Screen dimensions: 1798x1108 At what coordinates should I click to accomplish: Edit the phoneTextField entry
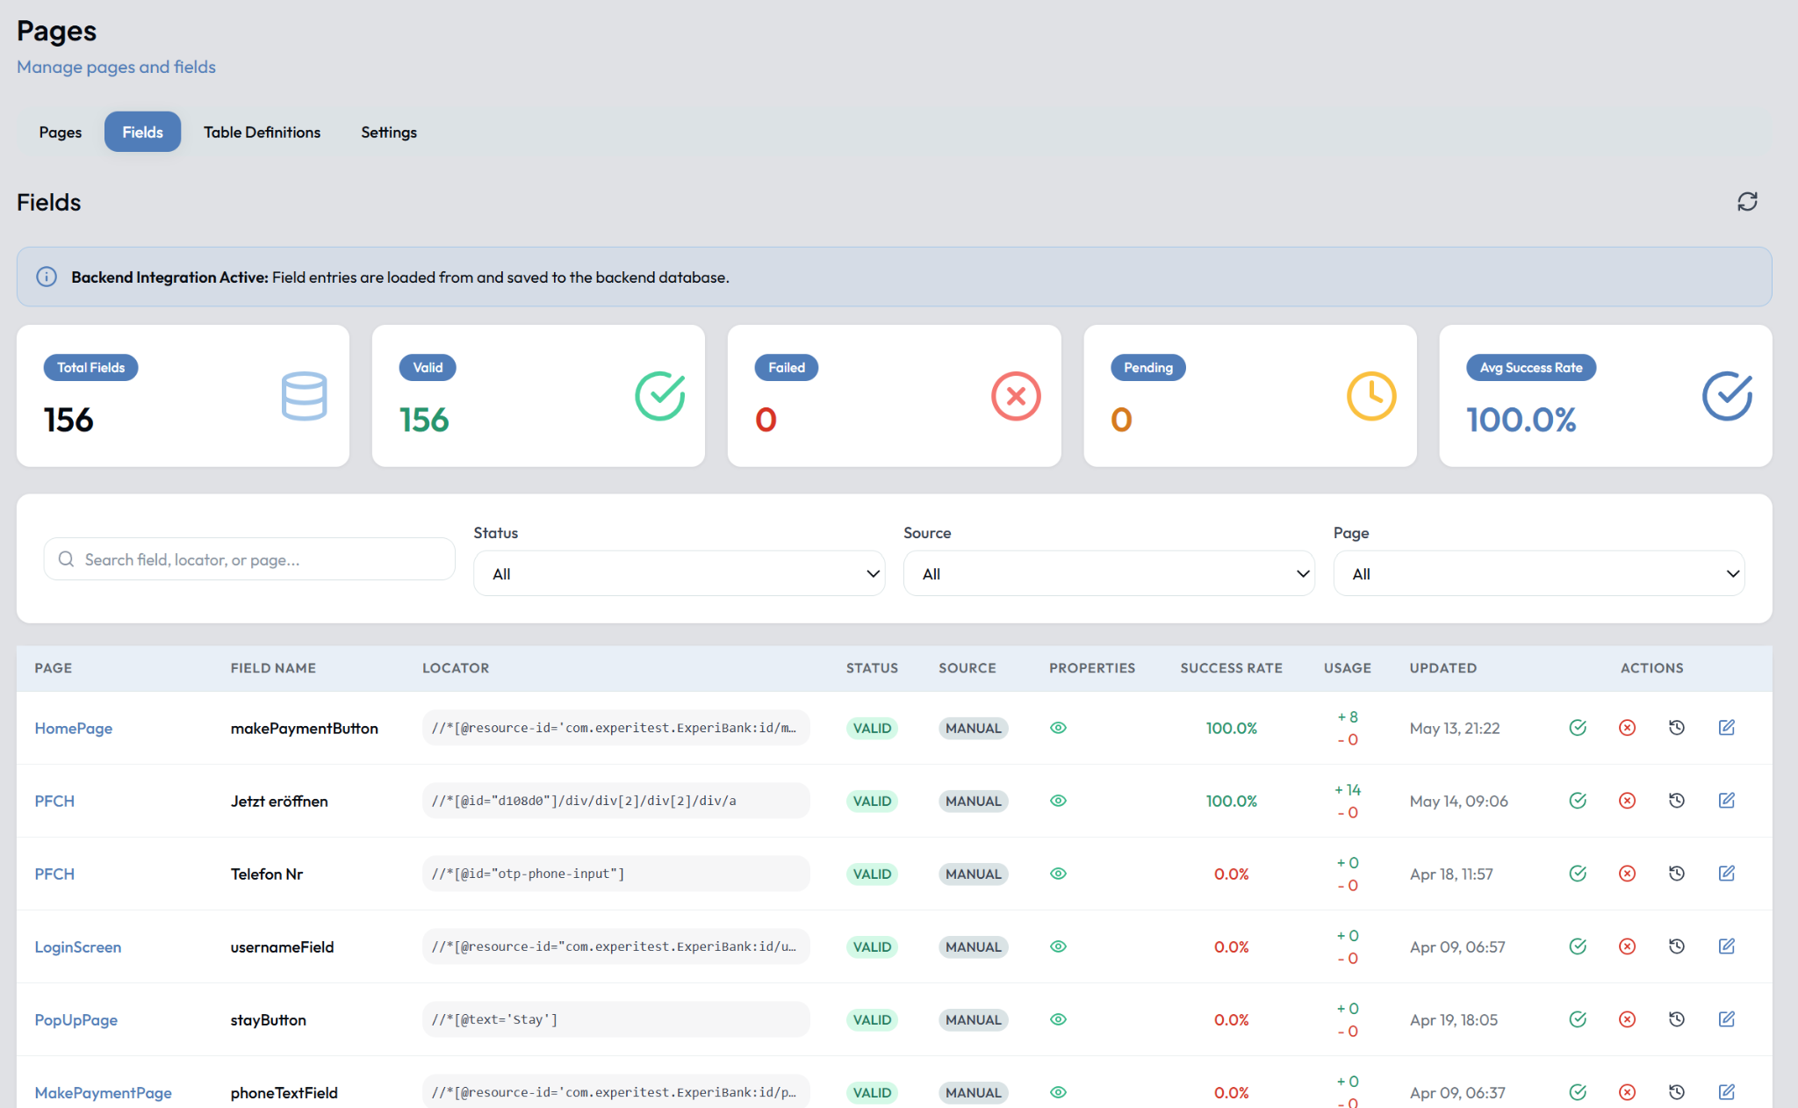tap(1726, 1092)
